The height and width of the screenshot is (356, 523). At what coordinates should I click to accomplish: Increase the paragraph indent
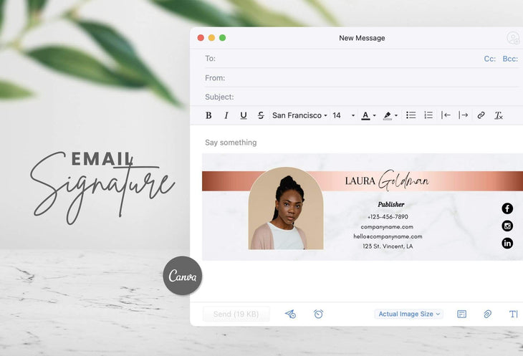pos(464,115)
